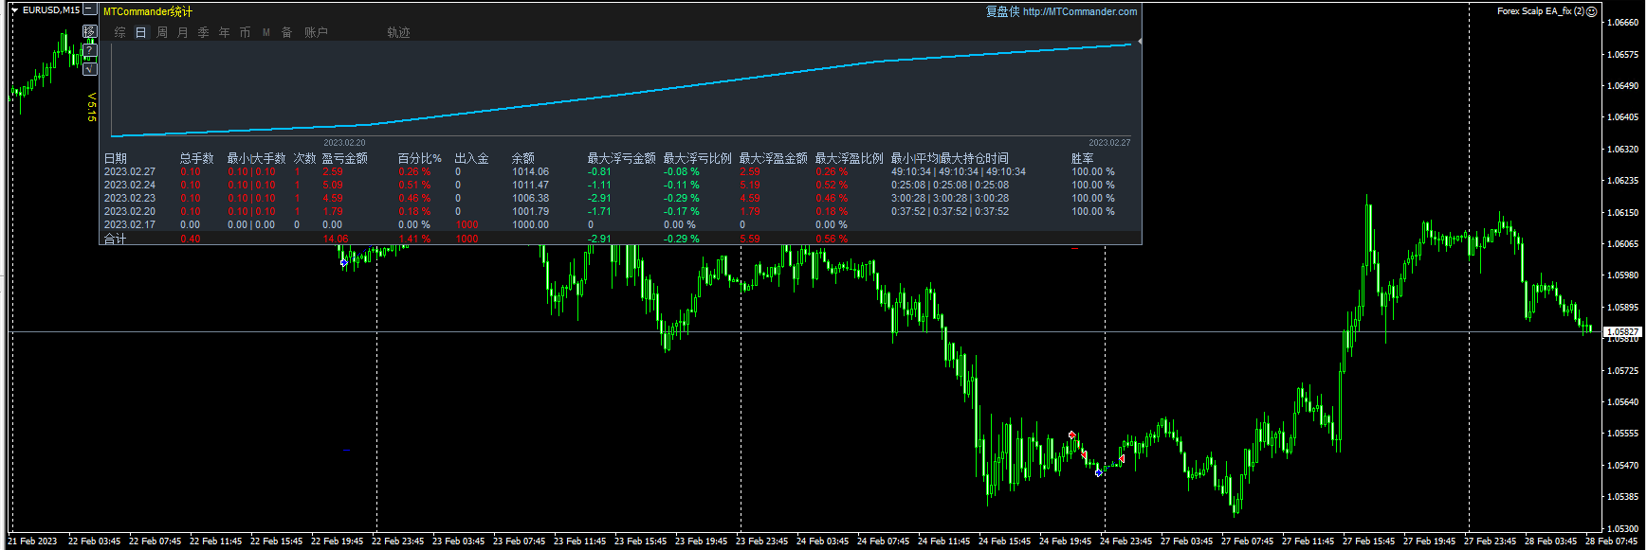The image size is (1647, 550).
Task: Open the 轨迹 (track) tab
Action: click(x=398, y=32)
